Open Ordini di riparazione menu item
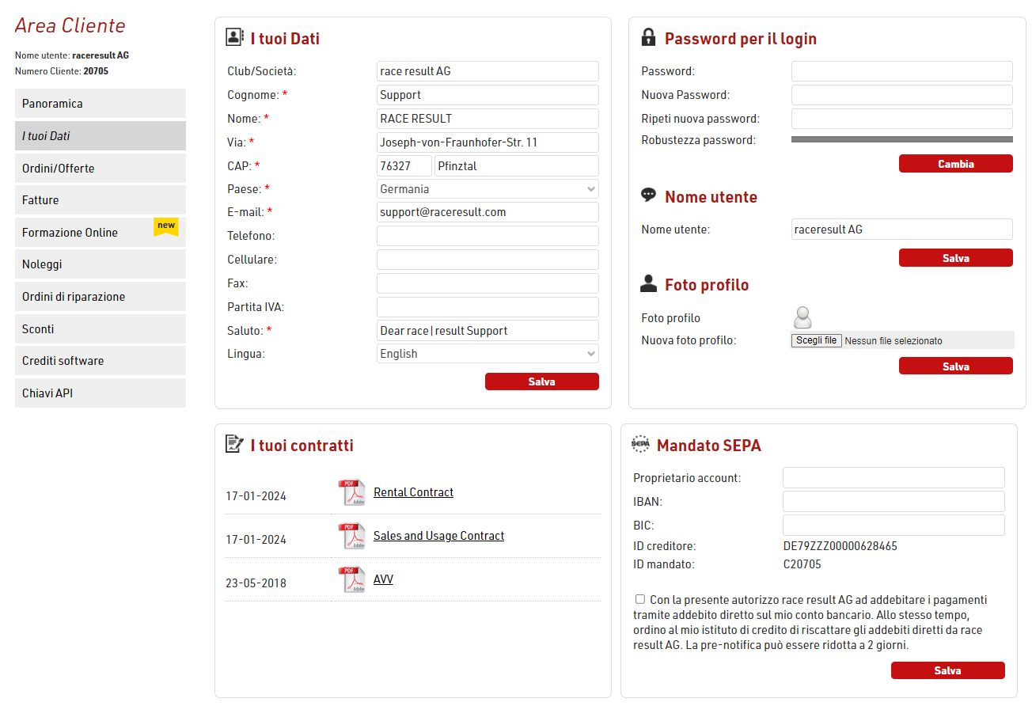 click(101, 297)
